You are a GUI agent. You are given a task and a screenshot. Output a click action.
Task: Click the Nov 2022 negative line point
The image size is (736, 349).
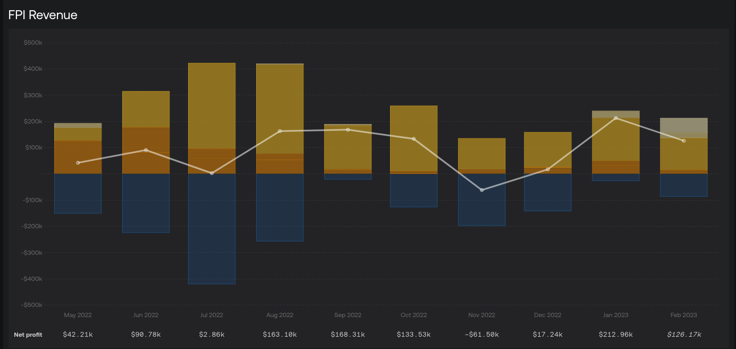pyautogui.click(x=482, y=190)
